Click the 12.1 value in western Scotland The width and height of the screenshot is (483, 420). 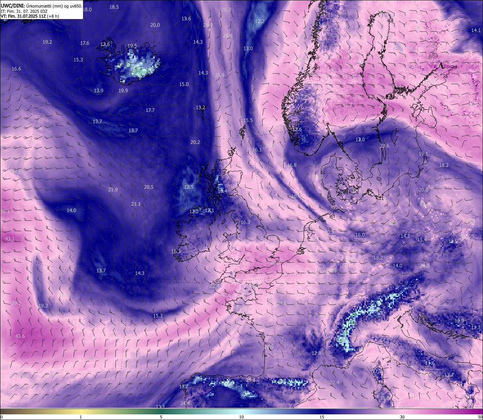tap(209, 210)
